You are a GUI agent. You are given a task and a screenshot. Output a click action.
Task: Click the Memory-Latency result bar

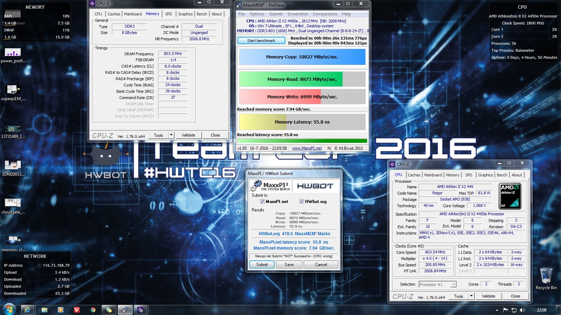[x=302, y=122]
